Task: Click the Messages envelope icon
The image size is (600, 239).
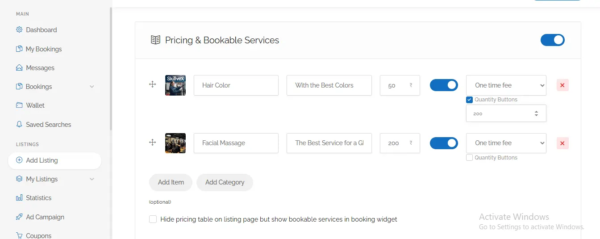Action: pyautogui.click(x=19, y=68)
